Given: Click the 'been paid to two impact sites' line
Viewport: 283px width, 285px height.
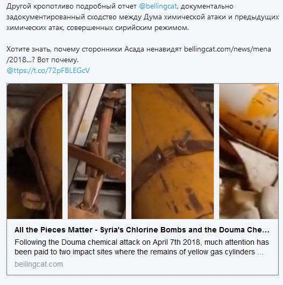Looking at the screenshot, I should pyautogui.click(x=139, y=252).
